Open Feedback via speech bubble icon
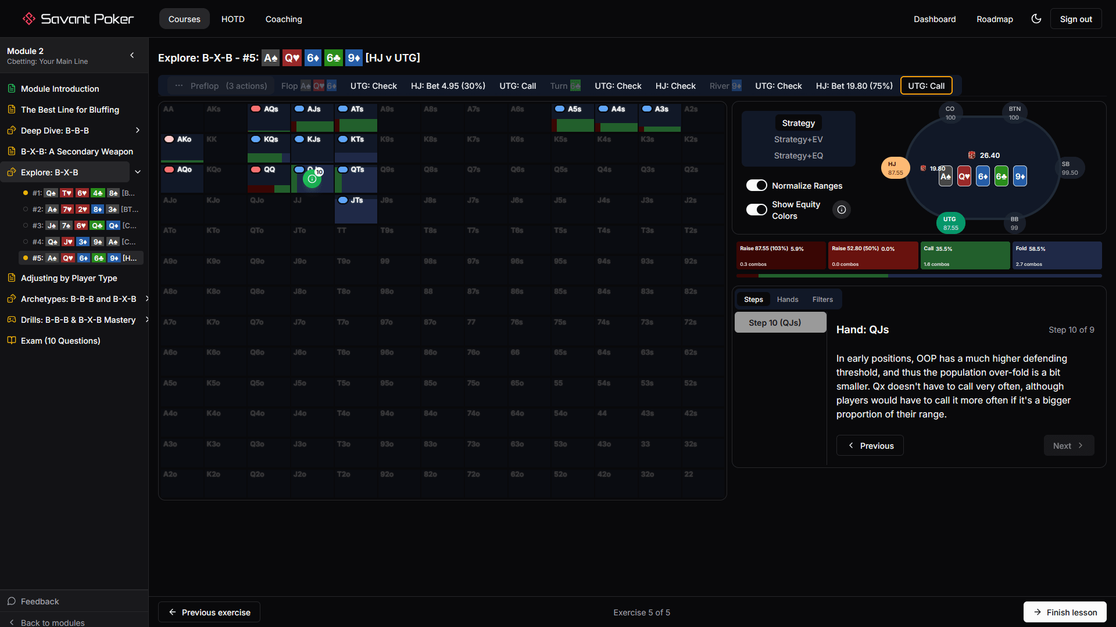Screen dimensions: 1116x627 click(12, 601)
